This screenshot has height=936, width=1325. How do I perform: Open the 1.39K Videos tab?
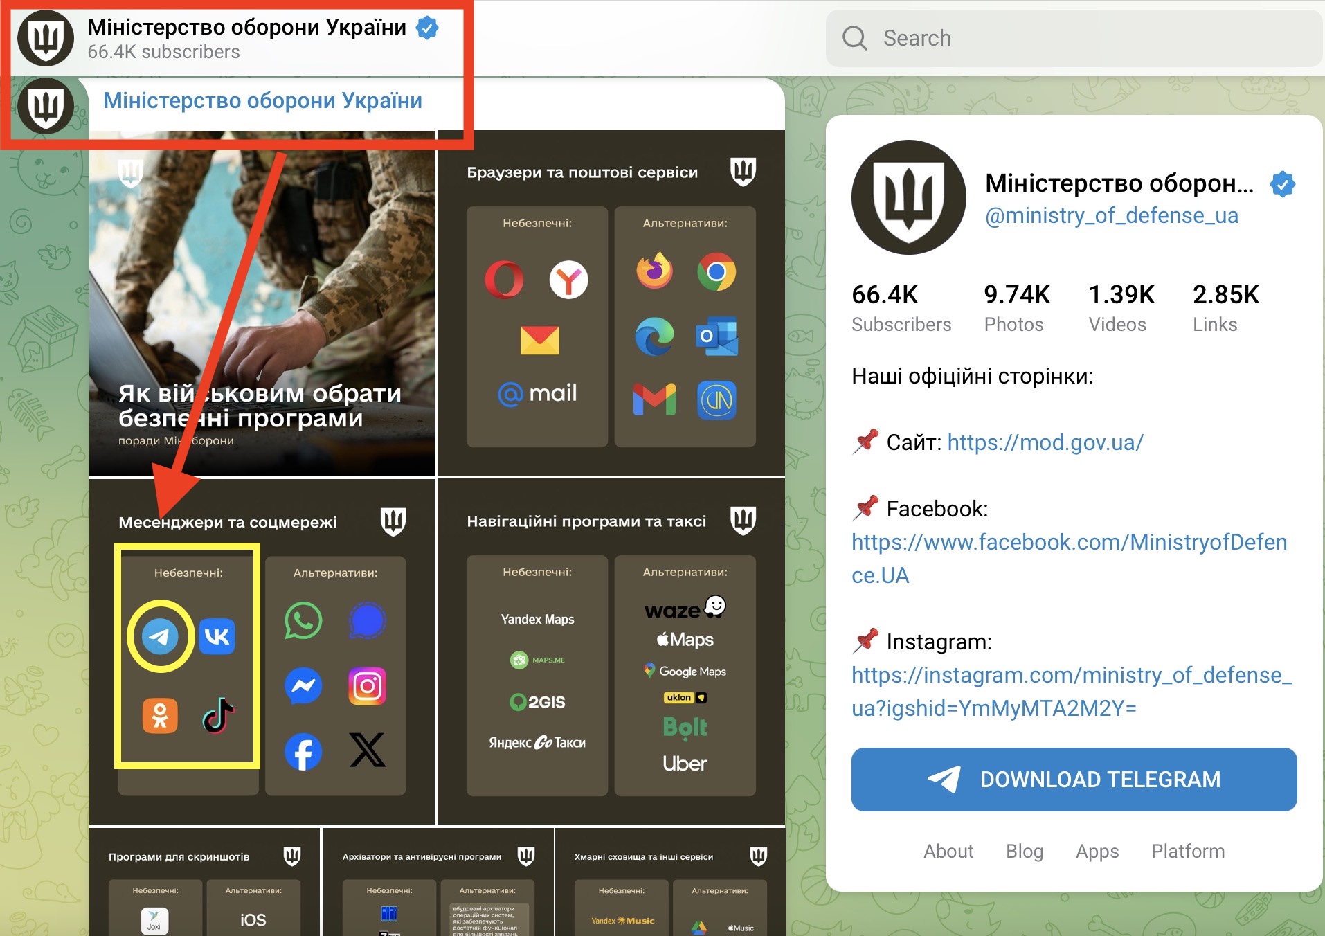coord(1121,308)
